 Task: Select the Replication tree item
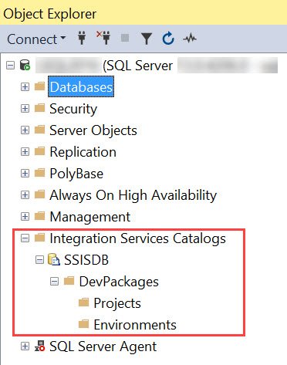83,152
